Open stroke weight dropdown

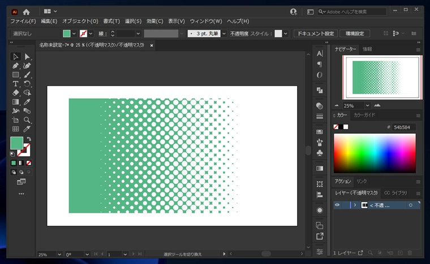click(x=138, y=34)
